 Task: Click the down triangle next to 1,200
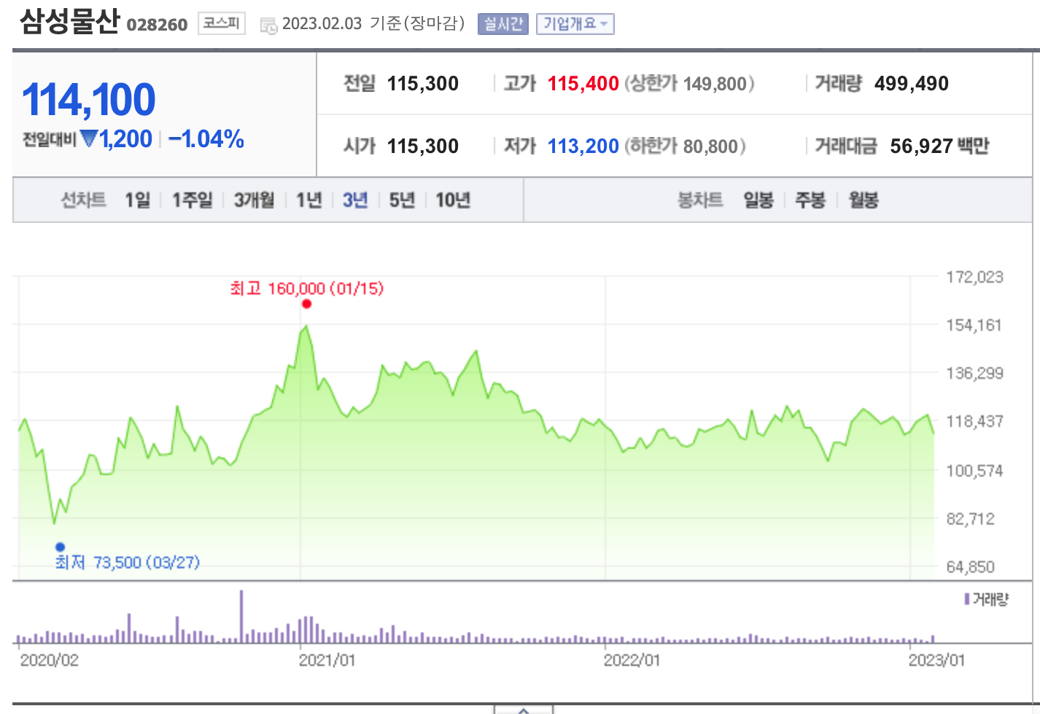[x=89, y=138]
